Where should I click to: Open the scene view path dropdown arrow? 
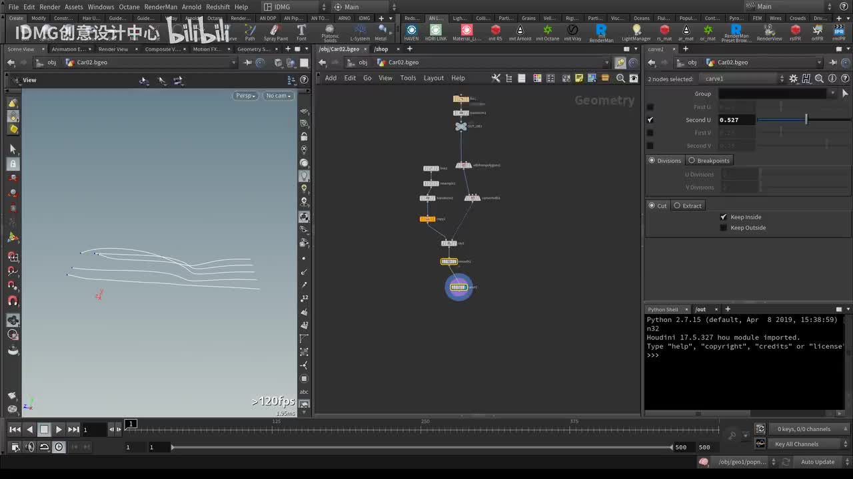click(x=233, y=63)
